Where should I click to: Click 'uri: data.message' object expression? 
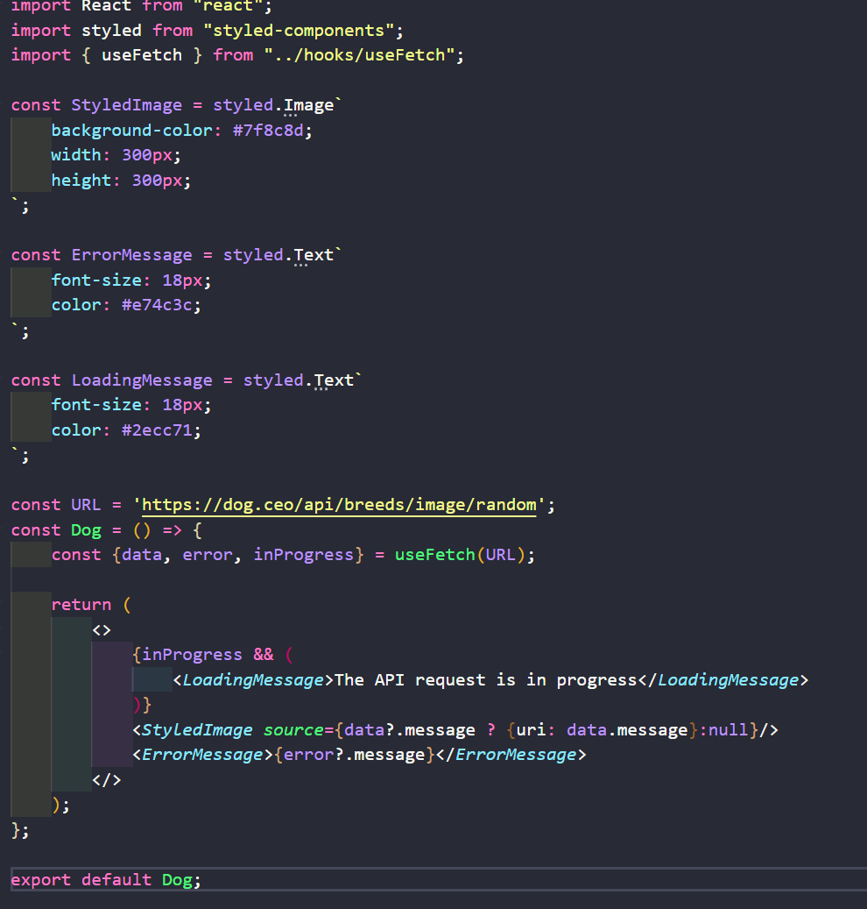(x=603, y=730)
